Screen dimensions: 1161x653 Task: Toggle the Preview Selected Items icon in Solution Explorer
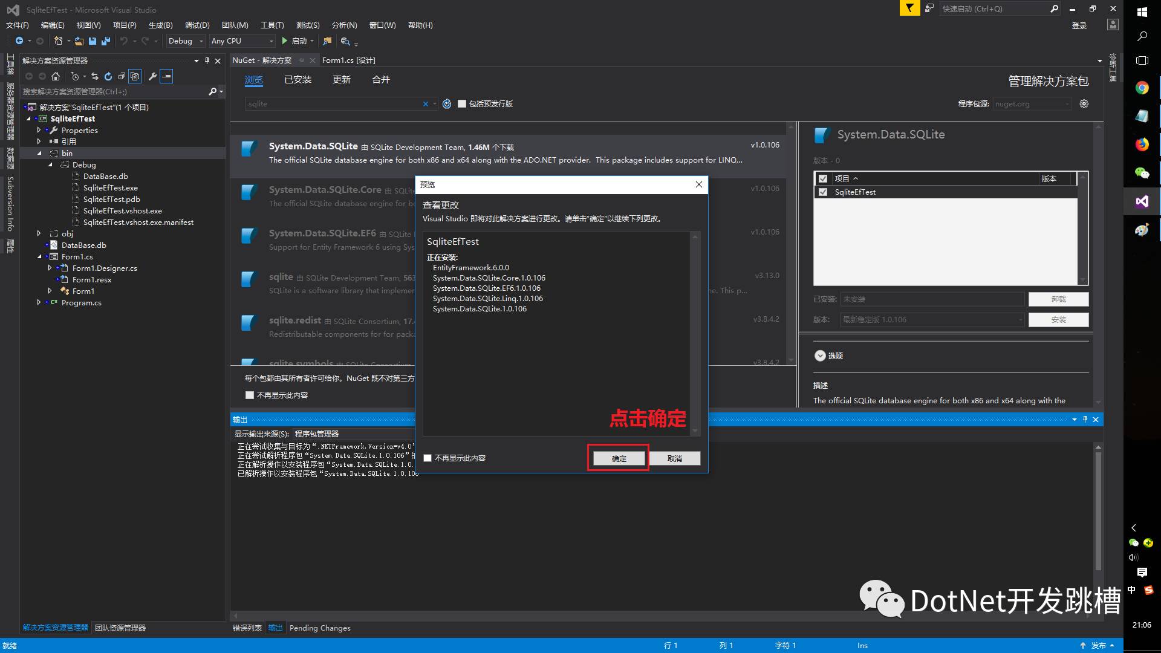pos(167,76)
